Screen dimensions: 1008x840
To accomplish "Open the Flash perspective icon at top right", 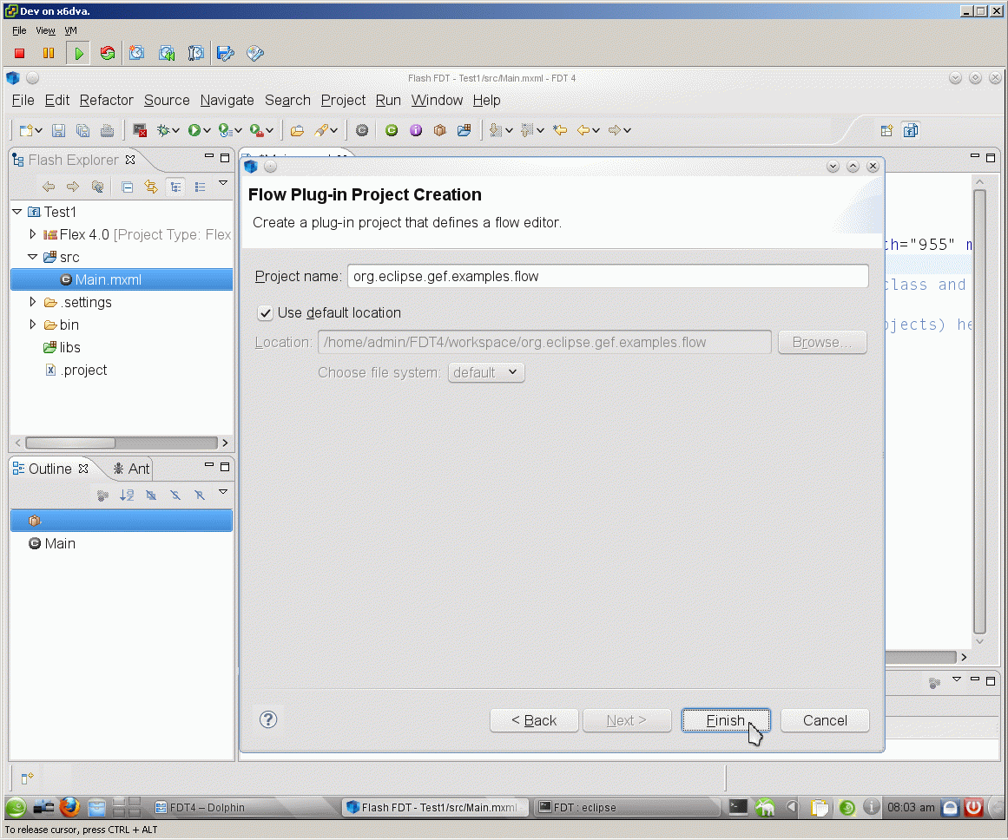I will (x=910, y=130).
